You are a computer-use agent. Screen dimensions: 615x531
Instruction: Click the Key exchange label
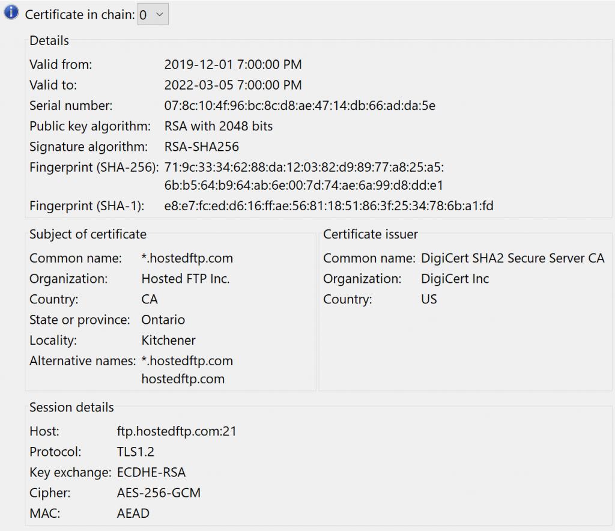tap(70, 473)
